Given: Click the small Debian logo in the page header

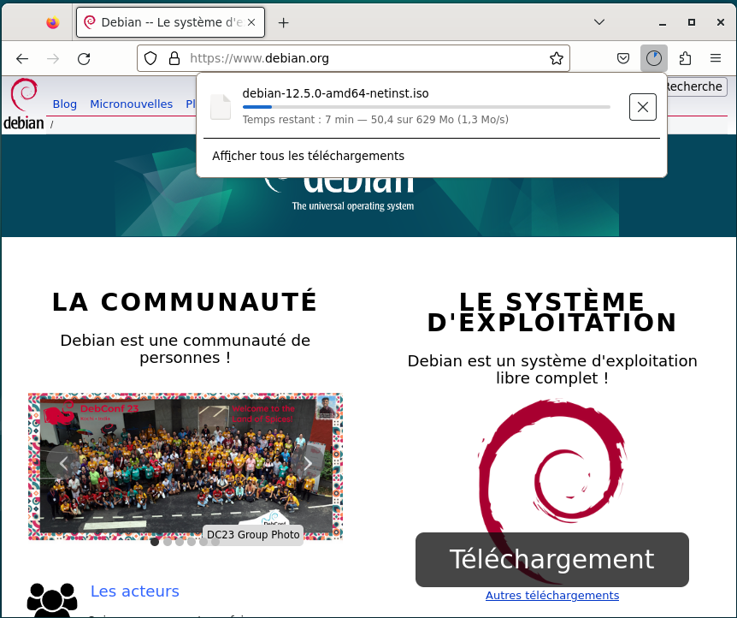Looking at the screenshot, I should 23,104.
